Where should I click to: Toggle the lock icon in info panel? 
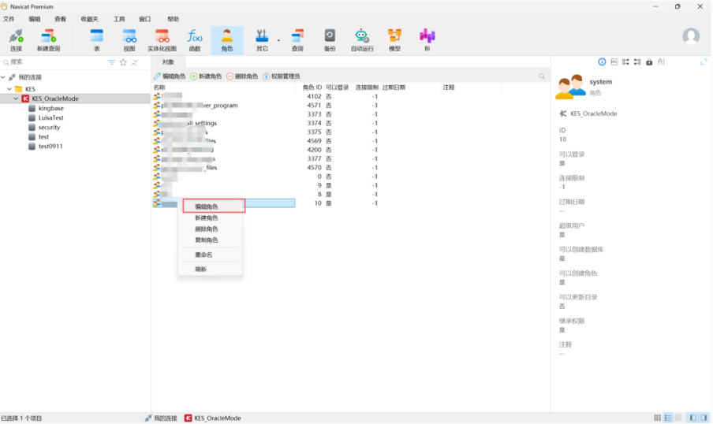click(x=649, y=61)
